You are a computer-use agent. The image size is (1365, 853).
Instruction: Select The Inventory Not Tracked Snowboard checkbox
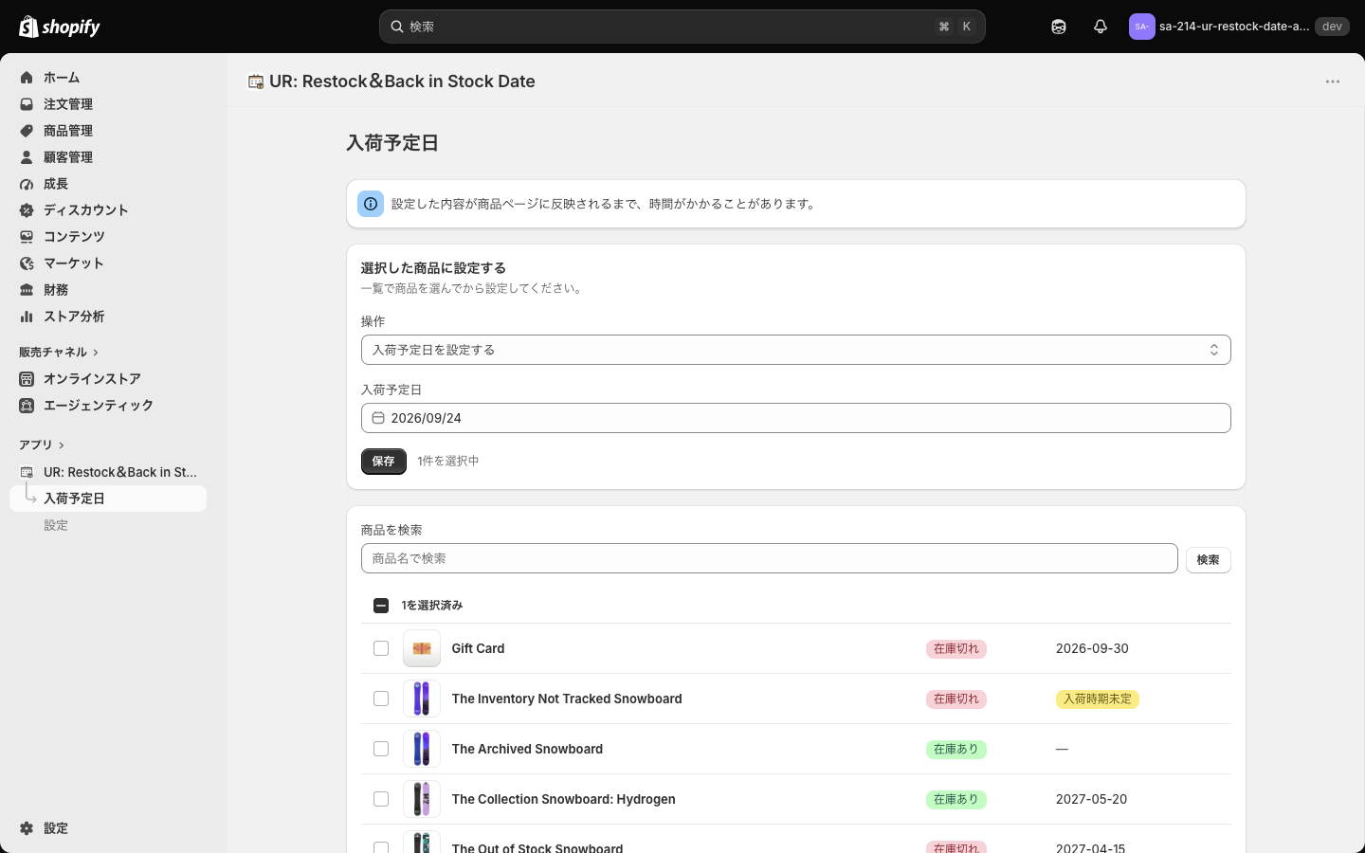click(381, 699)
